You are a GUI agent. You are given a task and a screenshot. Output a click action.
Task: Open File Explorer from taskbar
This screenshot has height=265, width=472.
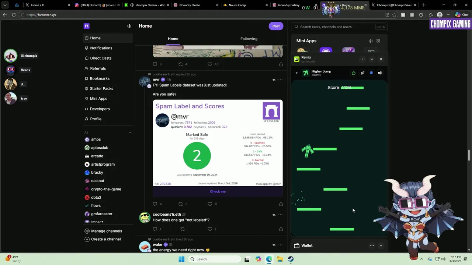pos(280,259)
